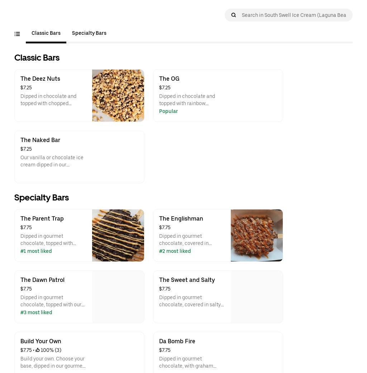View The Englishman bar photo
Image resolution: width=367 pixels, height=373 pixels.
(257, 235)
